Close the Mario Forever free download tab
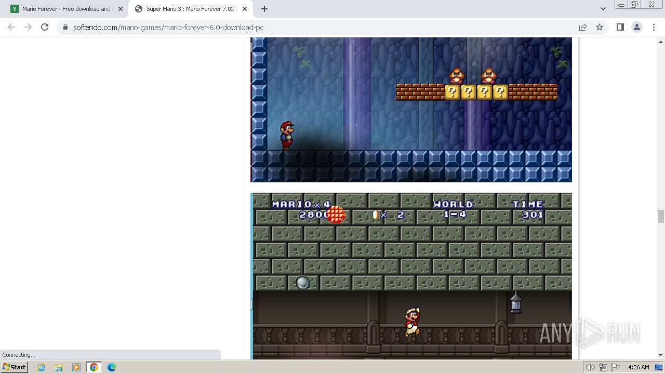 click(121, 9)
